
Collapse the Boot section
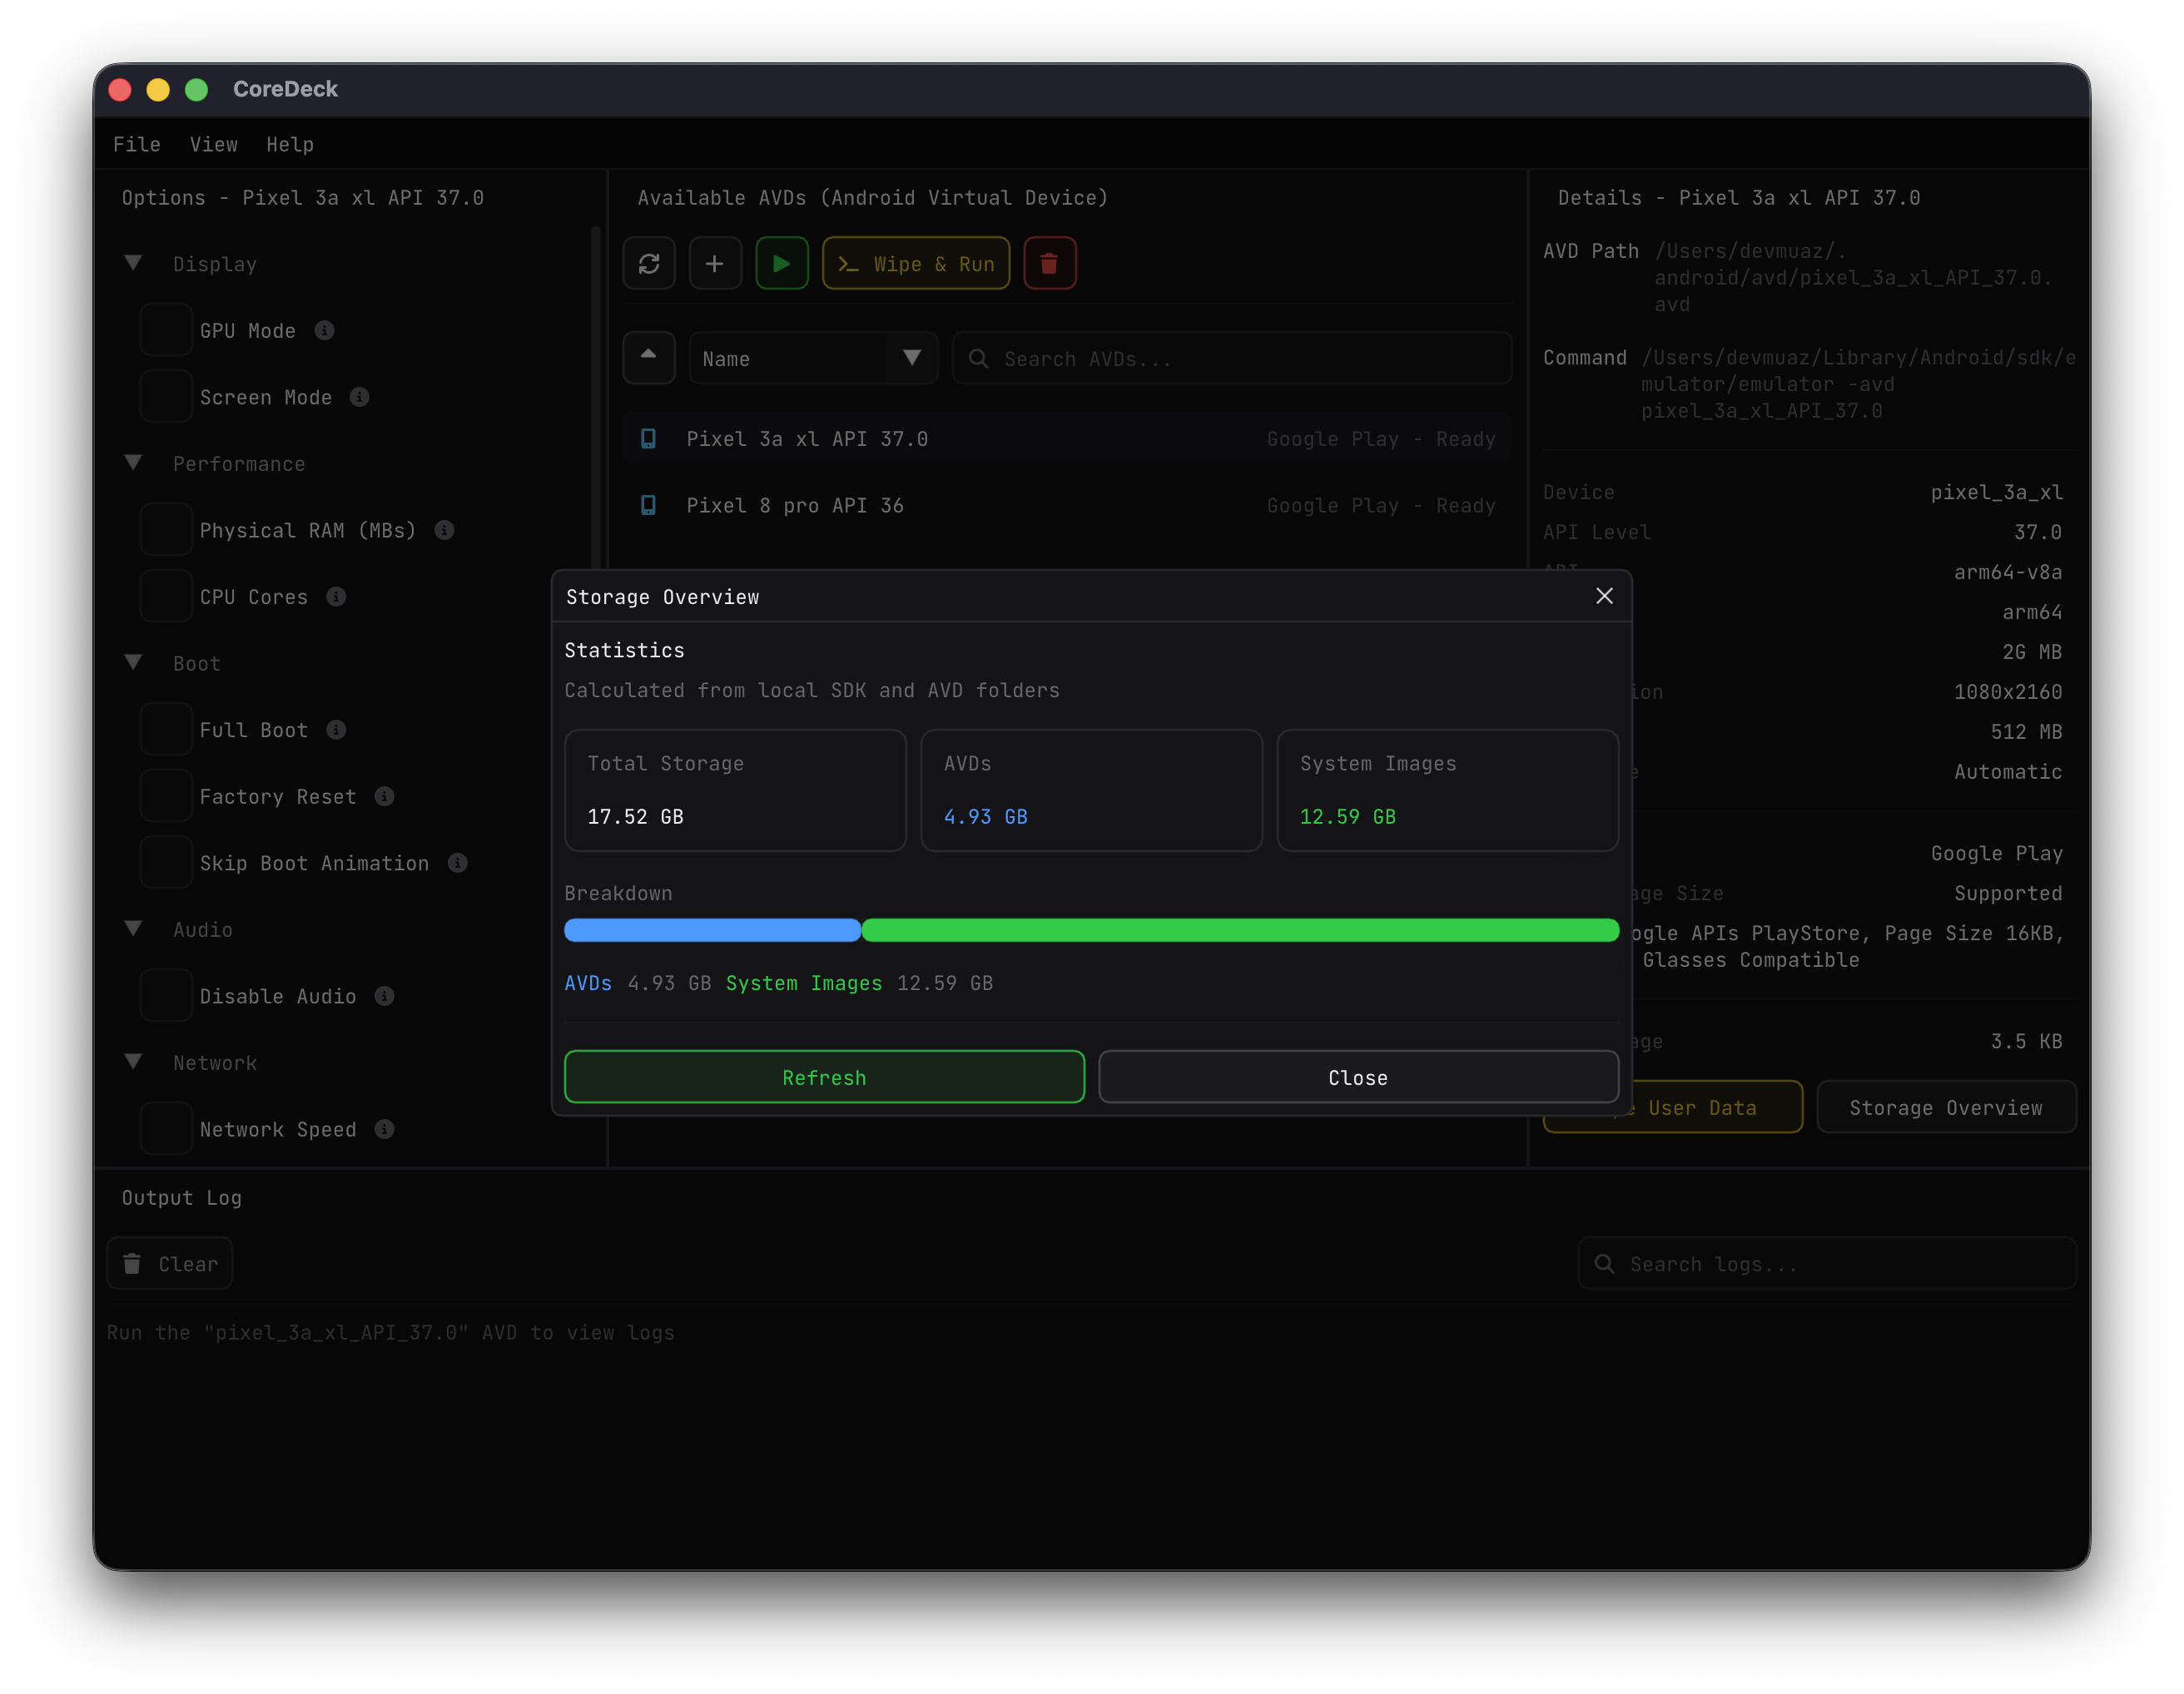[x=133, y=664]
